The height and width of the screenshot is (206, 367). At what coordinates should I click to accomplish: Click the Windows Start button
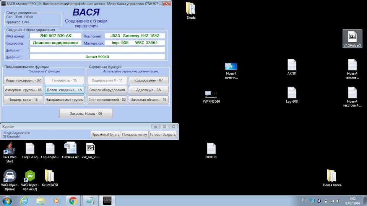point(8,200)
